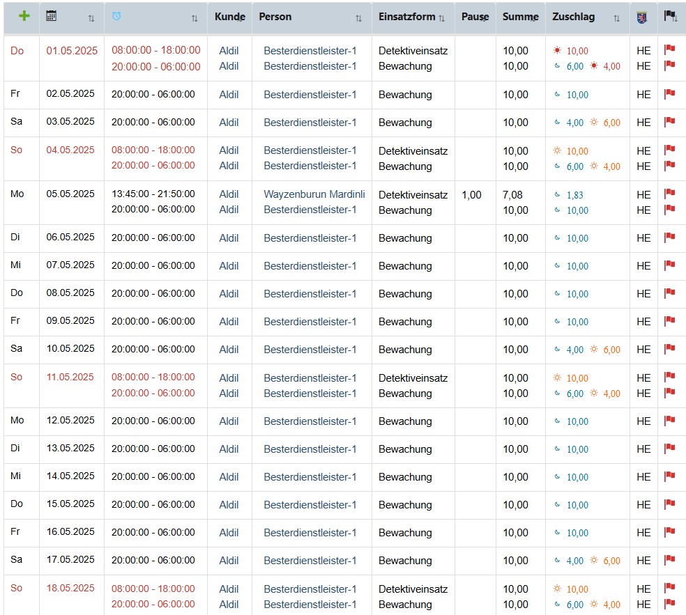Click red flag for 02.05.2025 row
This screenshot has width=686, height=615.
[x=669, y=93]
